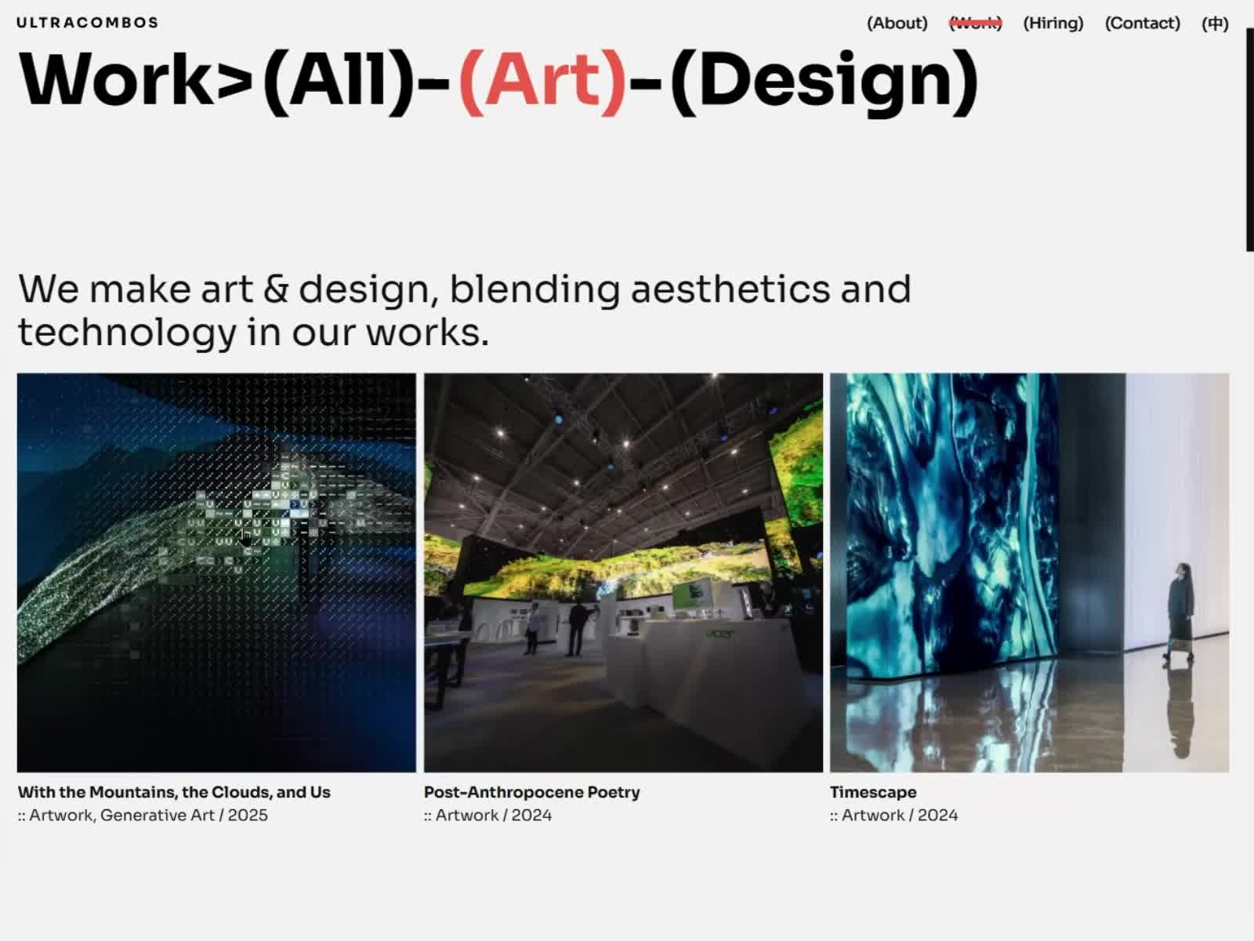Open the Timescape blue screen thumbnail
Viewport: 1254px width, 941px height.
[1029, 572]
